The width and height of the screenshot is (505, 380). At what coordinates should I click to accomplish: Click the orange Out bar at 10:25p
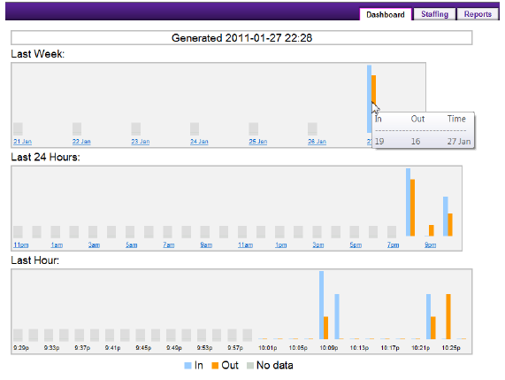tap(448, 316)
